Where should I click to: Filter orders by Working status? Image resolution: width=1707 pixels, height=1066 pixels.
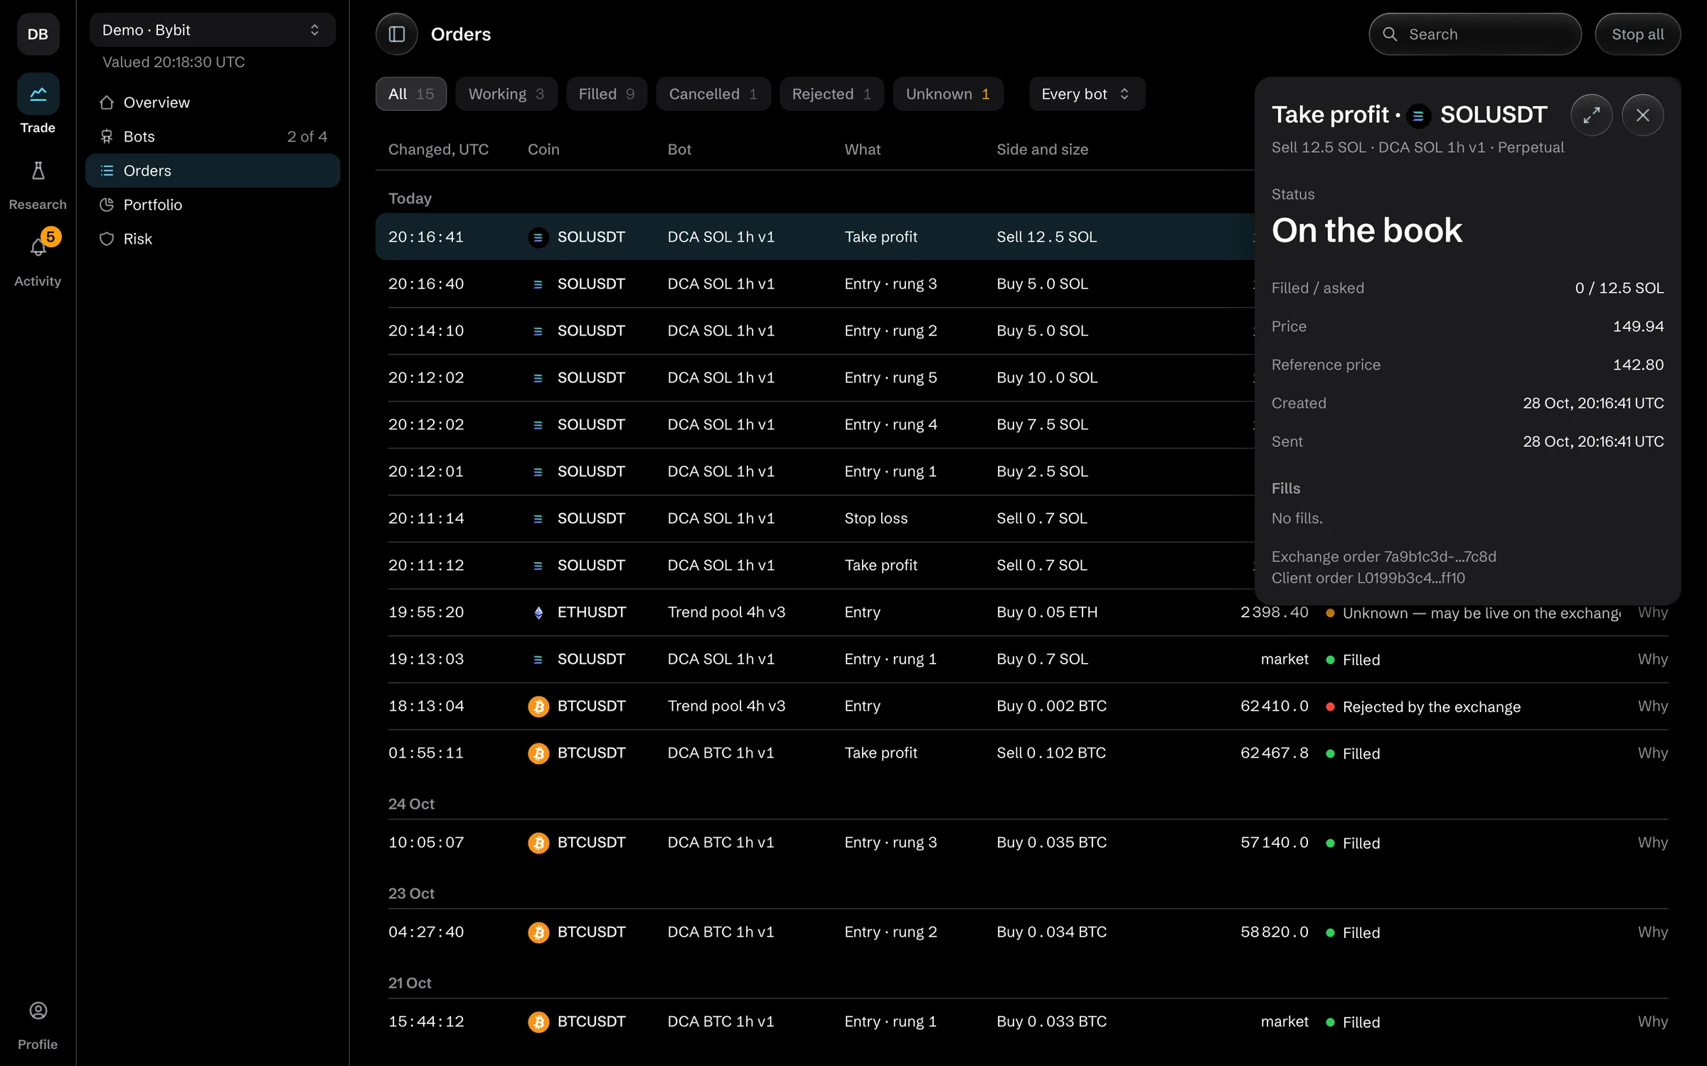point(506,94)
